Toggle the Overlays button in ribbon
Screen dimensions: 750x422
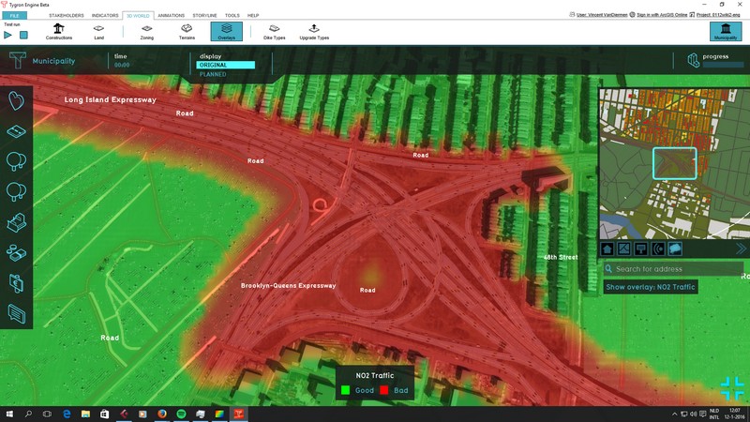coord(226,31)
